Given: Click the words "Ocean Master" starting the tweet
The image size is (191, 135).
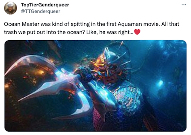Looking at the screenshot, I should [22, 24].
